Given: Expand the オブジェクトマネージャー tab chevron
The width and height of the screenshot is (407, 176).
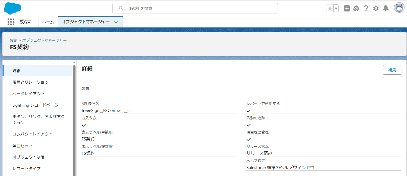Looking at the screenshot, I should click(116, 22).
